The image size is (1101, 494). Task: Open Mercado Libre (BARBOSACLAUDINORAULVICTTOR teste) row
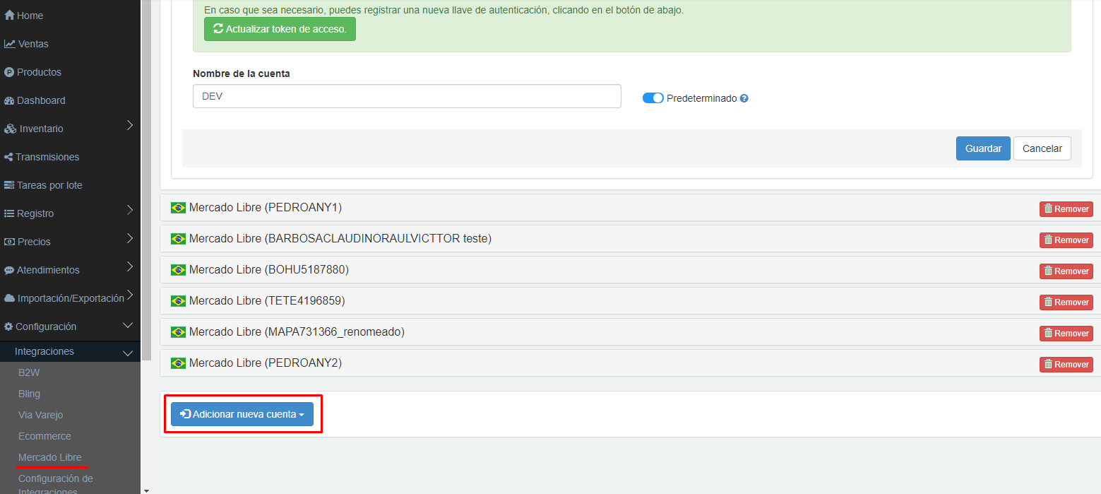click(630, 239)
